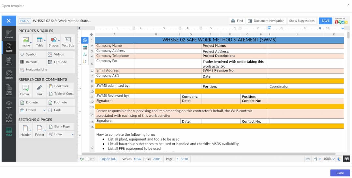The width and height of the screenshot is (352, 178).
Task: Expand the Footer dropdown arrow
Action: (x=45, y=131)
